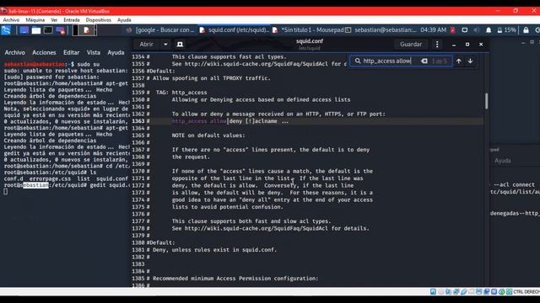This screenshot has height=303, width=540.
Task: Click terminal 'sudo su' command line
Action: pyautogui.click(x=88, y=64)
